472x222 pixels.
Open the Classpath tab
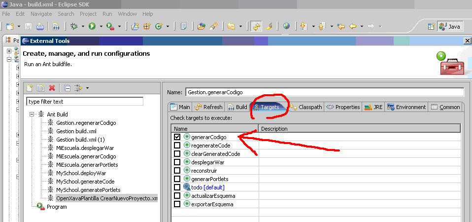[306, 107]
